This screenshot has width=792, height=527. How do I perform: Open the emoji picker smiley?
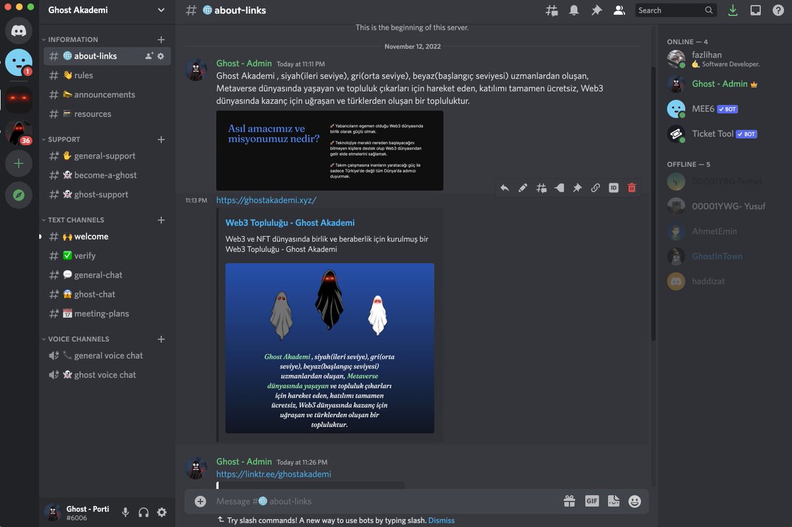pos(635,501)
